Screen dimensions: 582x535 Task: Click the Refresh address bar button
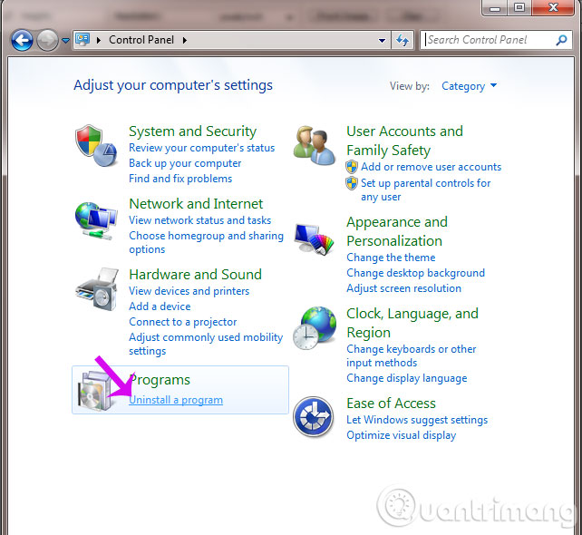point(403,40)
